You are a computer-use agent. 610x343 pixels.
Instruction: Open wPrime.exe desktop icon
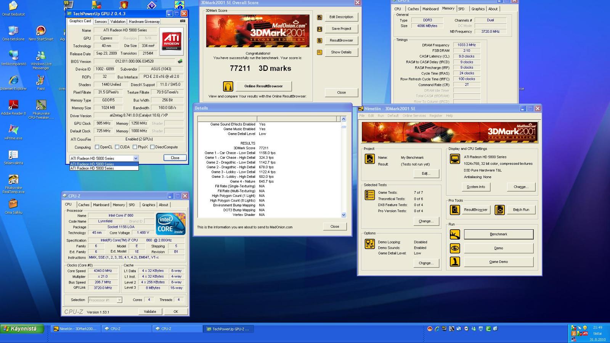pyautogui.click(x=14, y=130)
